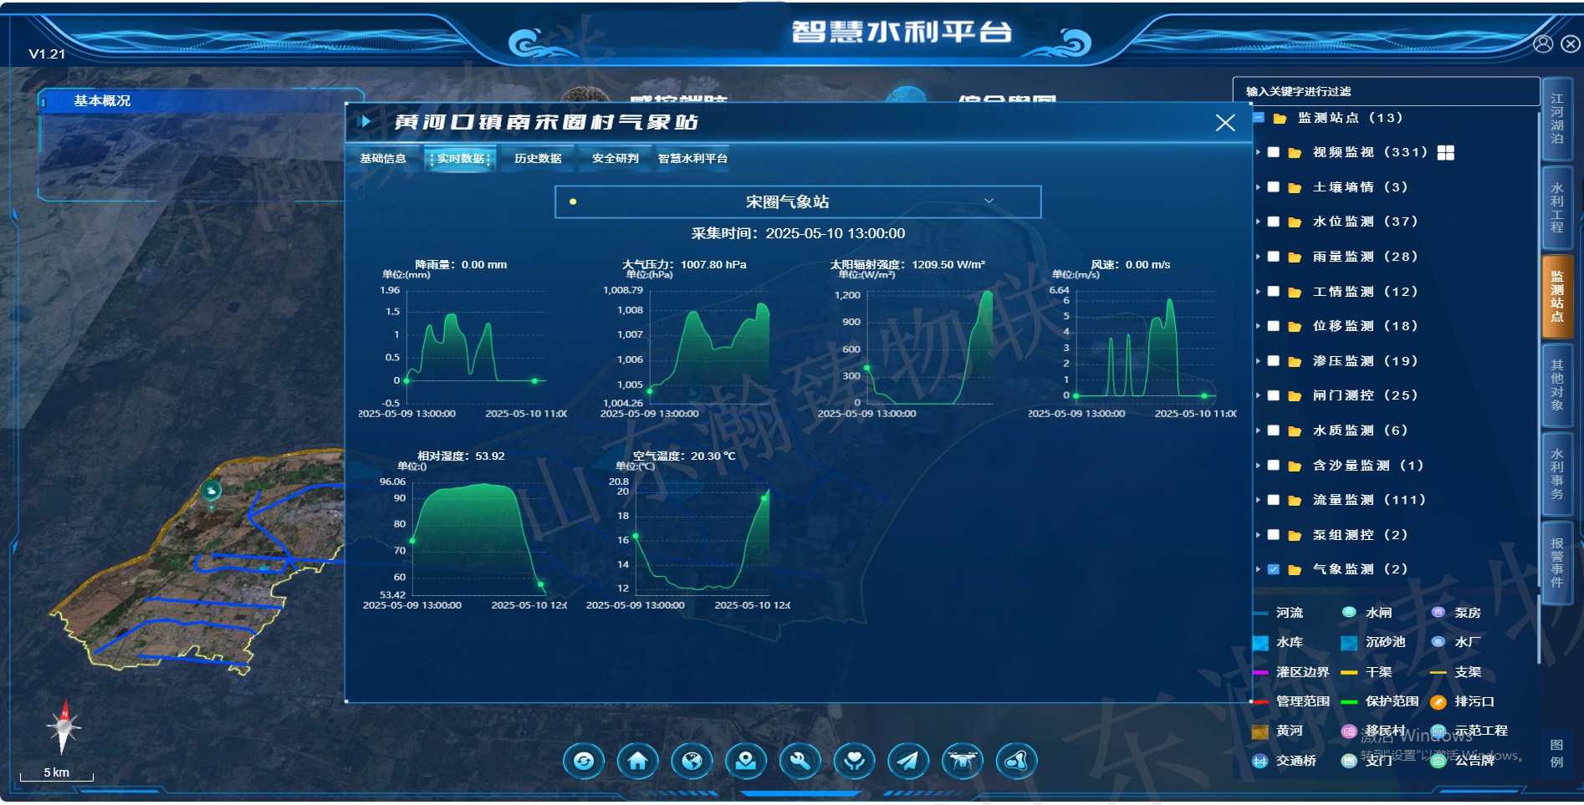Click the paper plane icon
The height and width of the screenshot is (805, 1584).
(x=908, y=762)
